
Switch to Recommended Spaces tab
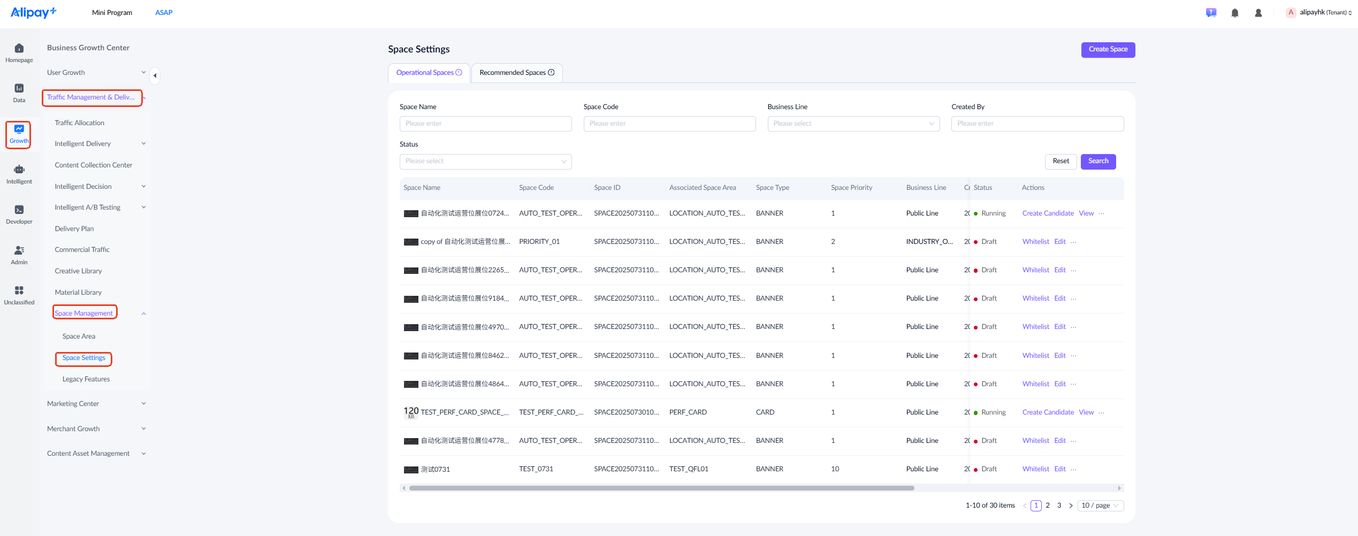[517, 73]
